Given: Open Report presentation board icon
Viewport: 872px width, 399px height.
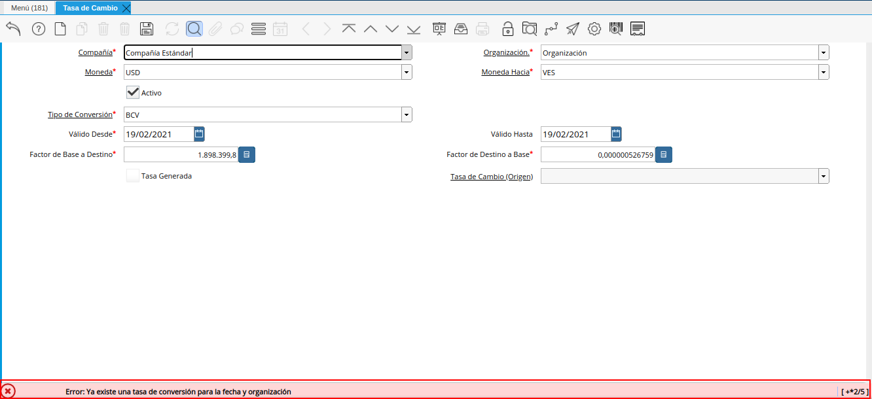Looking at the screenshot, I should pyautogui.click(x=439, y=29).
